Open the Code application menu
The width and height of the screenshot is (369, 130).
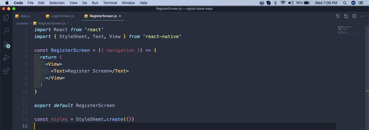point(18,3)
